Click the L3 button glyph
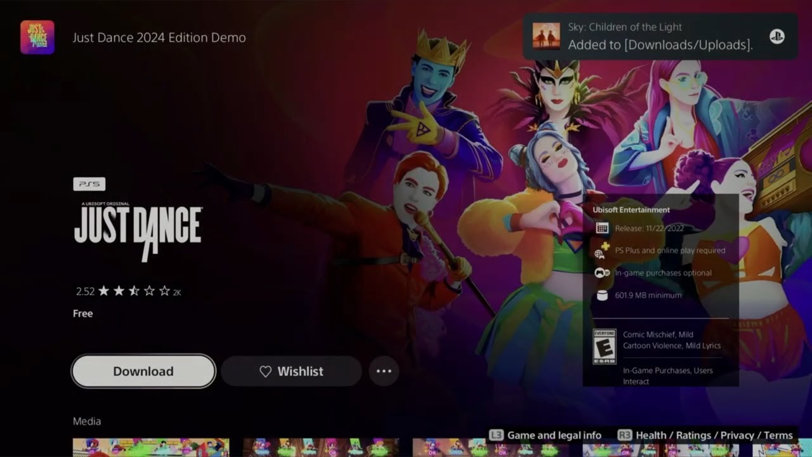 [496, 435]
